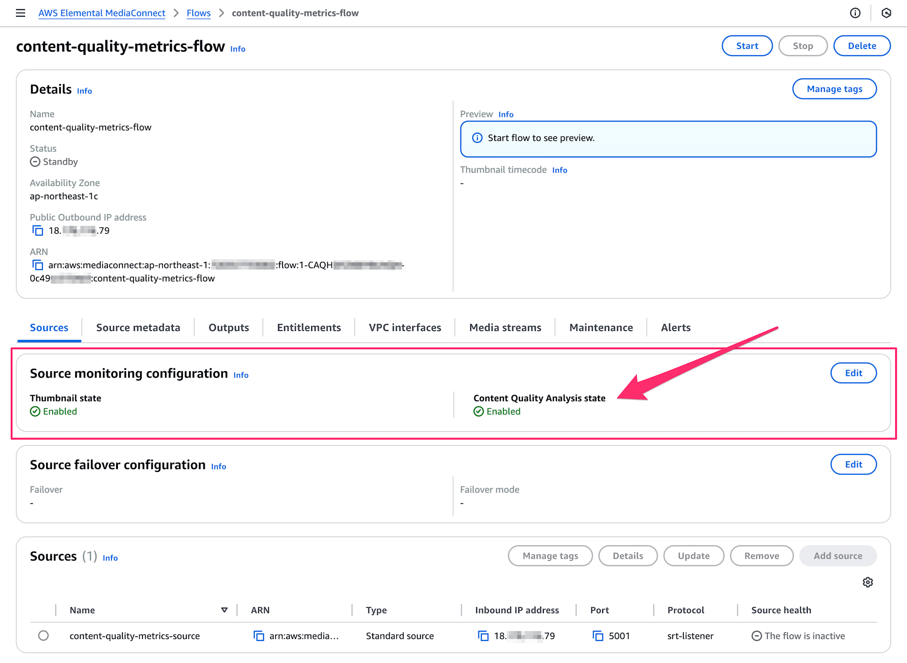Click the Update source button
The height and width of the screenshot is (663, 907).
coord(693,556)
